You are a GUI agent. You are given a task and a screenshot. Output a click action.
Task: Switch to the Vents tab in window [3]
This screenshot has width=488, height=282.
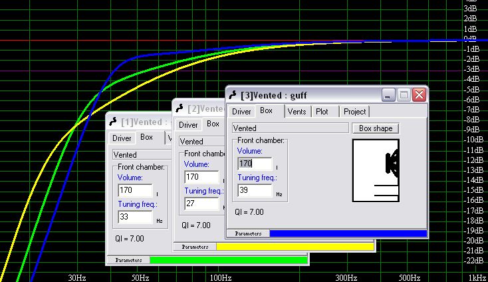coord(297,112)
